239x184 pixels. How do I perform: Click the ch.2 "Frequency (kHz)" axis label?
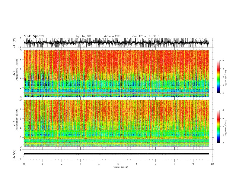coord(17,120)
